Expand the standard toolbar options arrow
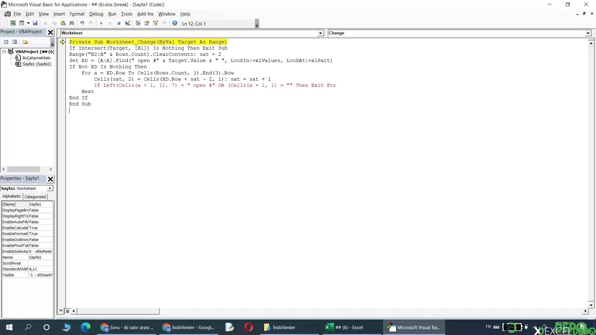The image size is (596, 335). [x=257, y=24]
